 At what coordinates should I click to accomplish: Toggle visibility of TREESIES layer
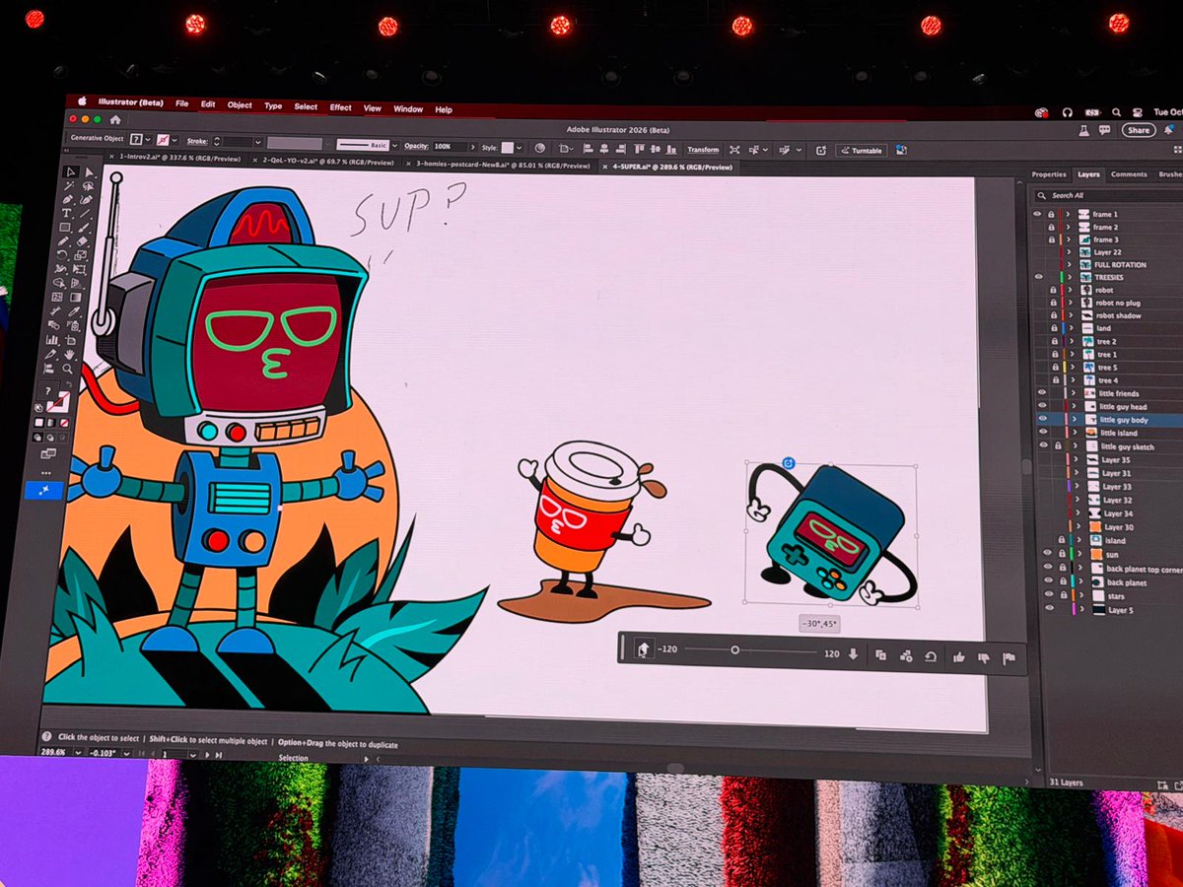point(1038,277)
